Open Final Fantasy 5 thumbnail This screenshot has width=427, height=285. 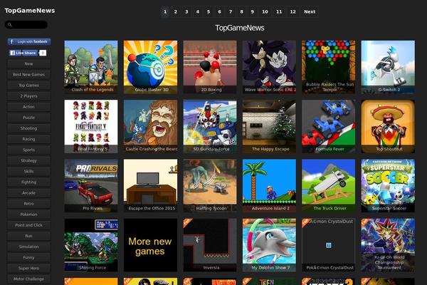91,126
